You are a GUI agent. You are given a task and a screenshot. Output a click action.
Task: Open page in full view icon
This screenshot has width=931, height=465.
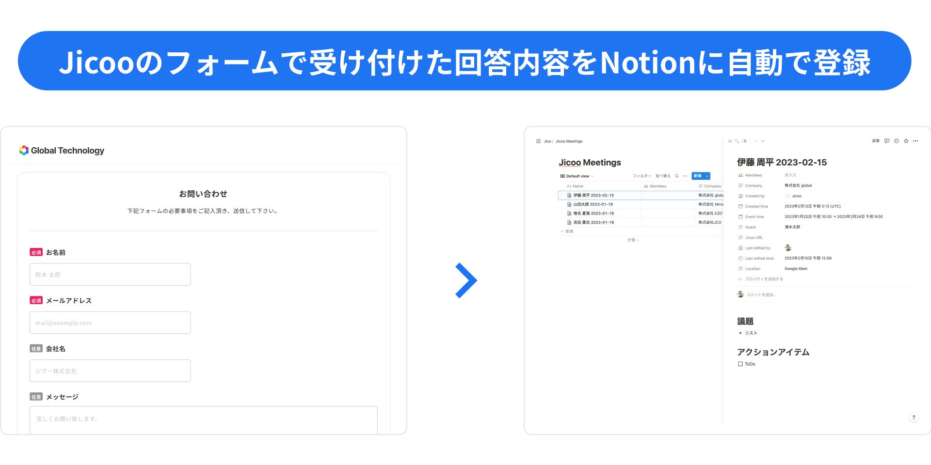click(x=737, y=141)
